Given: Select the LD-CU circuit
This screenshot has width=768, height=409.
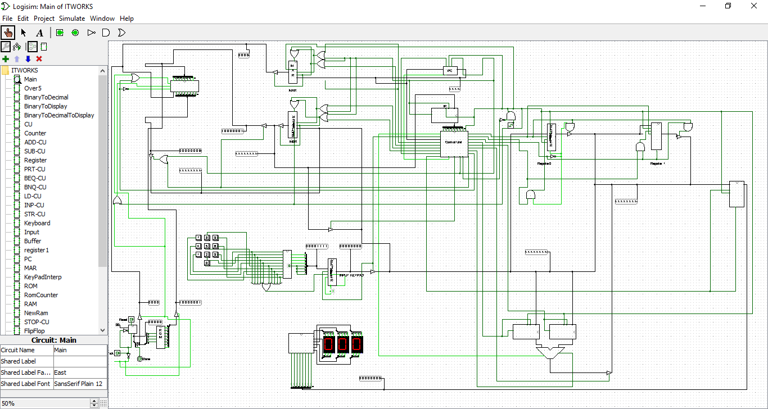Looking at the screenshot, I should click(x=33, y=196).
